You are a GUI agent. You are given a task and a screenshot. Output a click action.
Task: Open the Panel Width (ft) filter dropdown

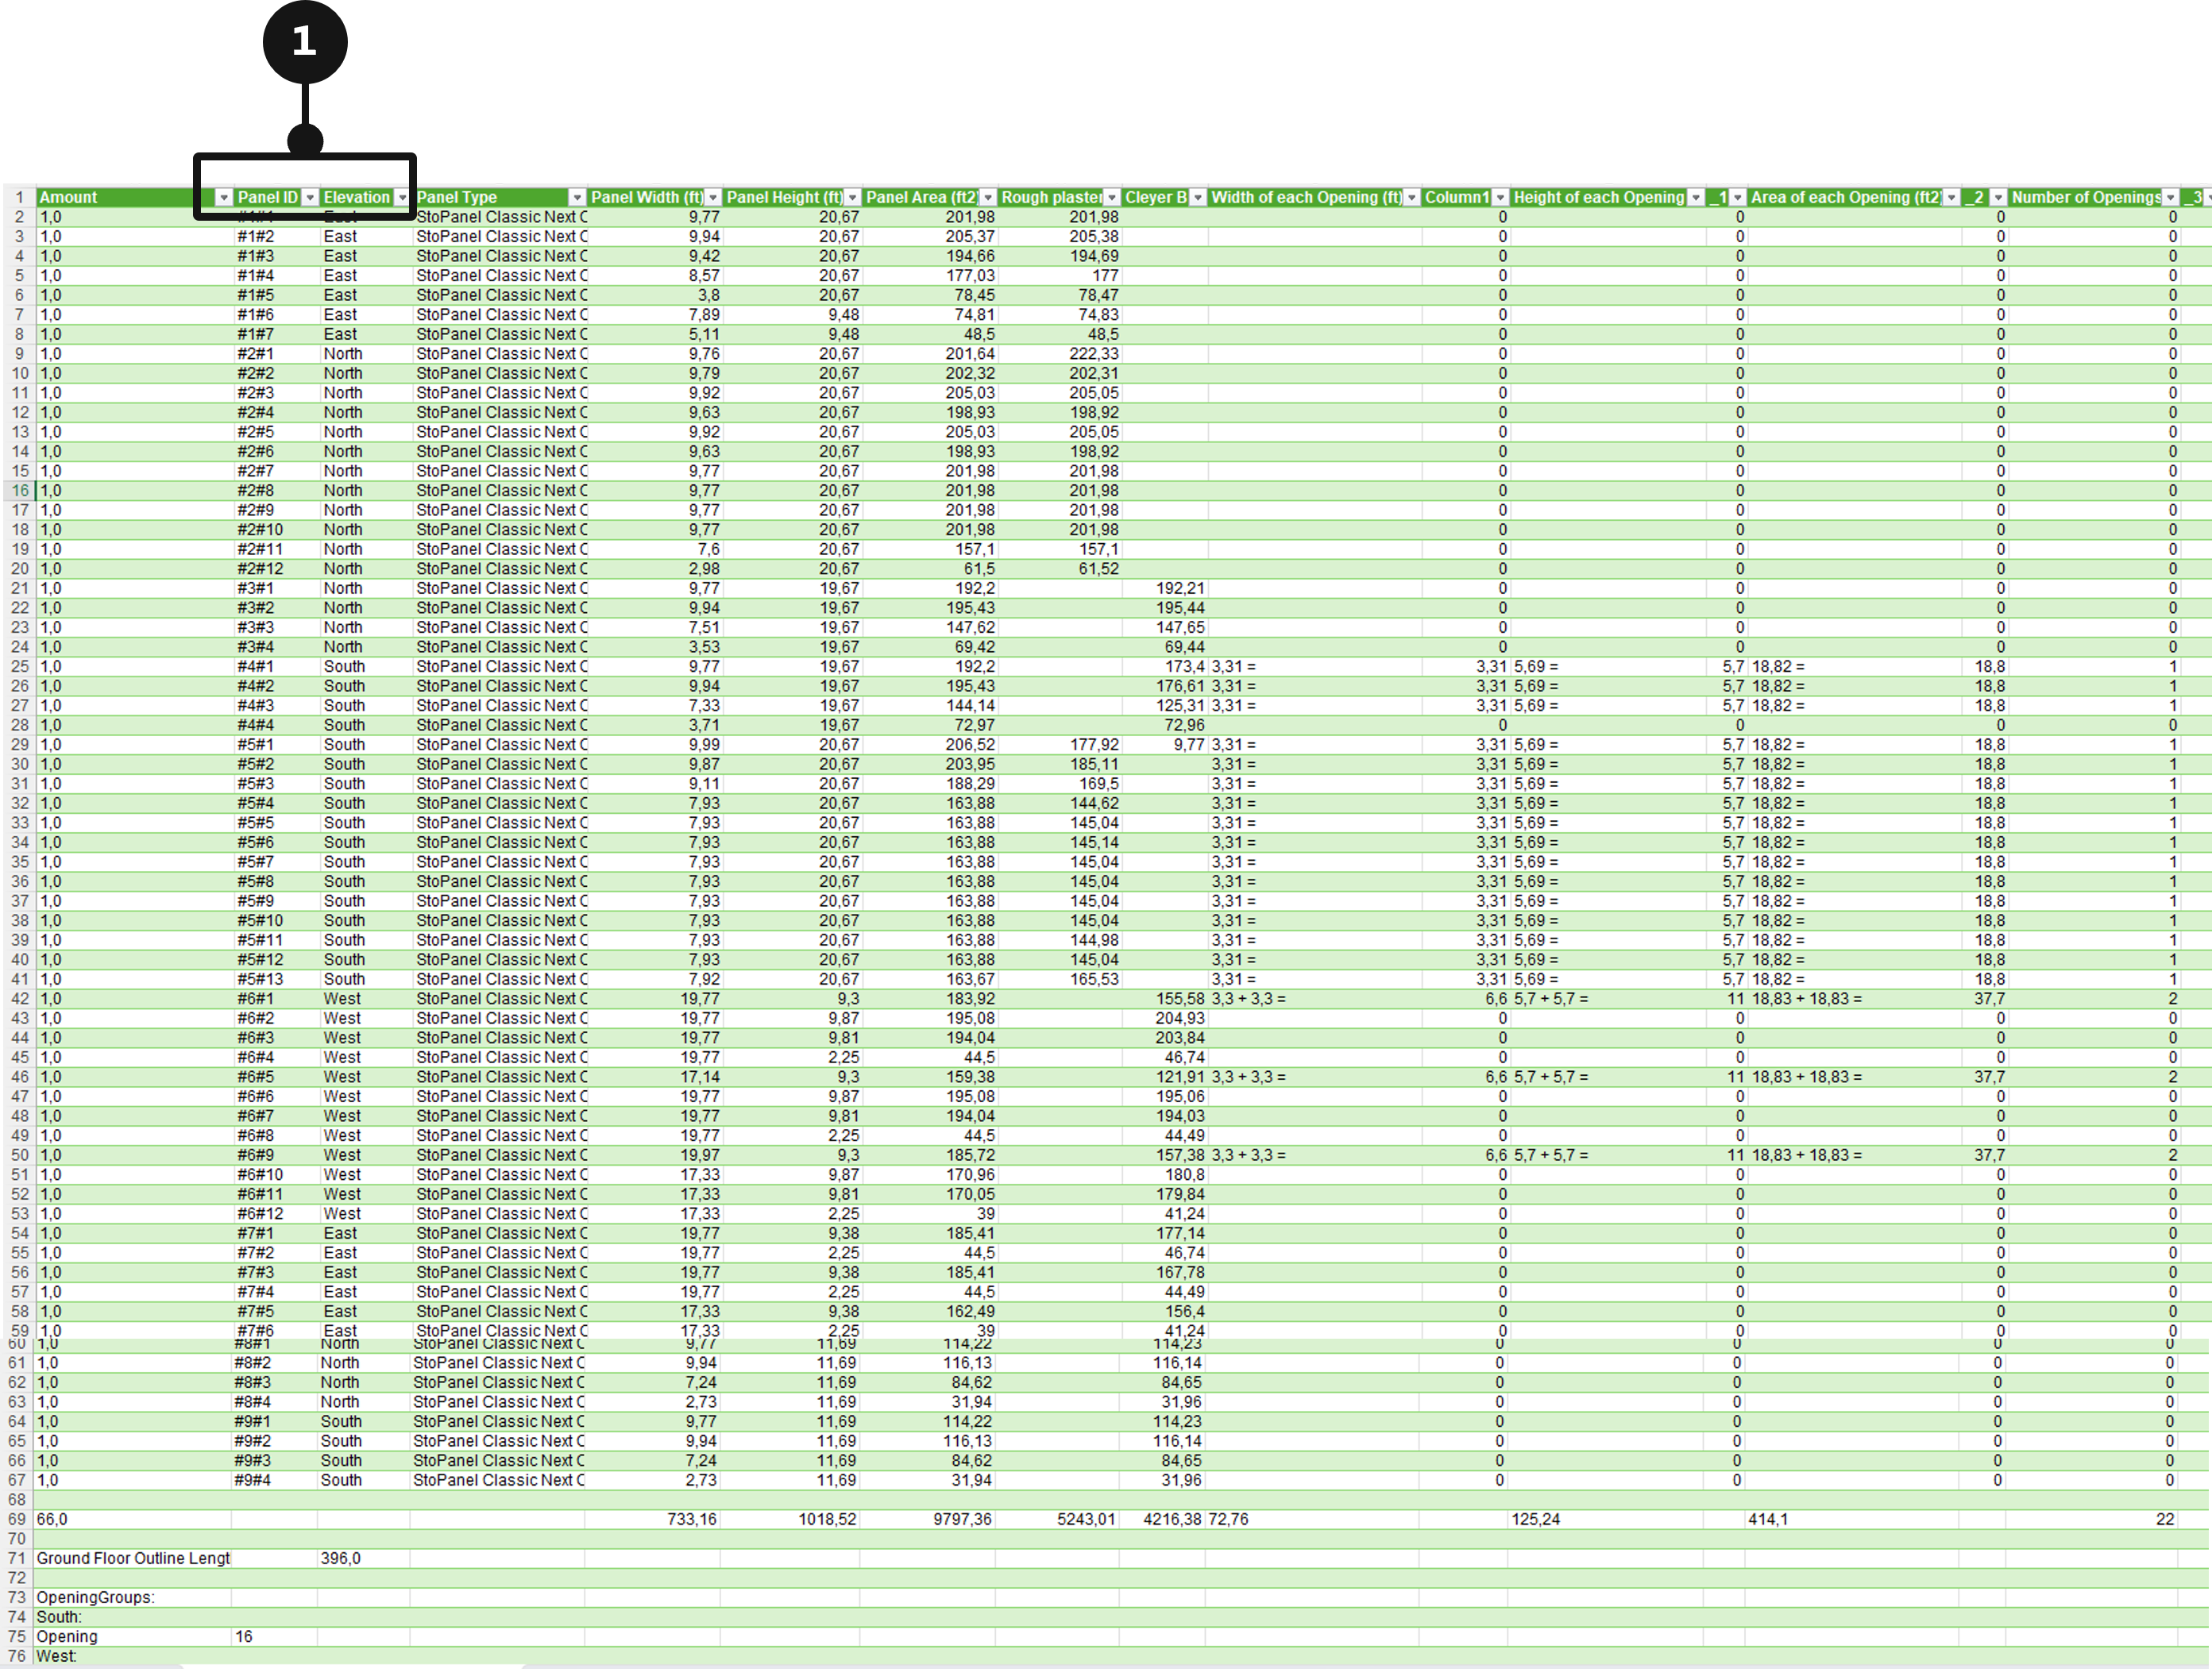pos(713,198)
